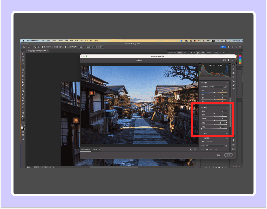Image resolution: width=267 pixels, height=209 pixels.
Task: Open the Camera Raw Edit panel icon
Action: click(233, 65)
